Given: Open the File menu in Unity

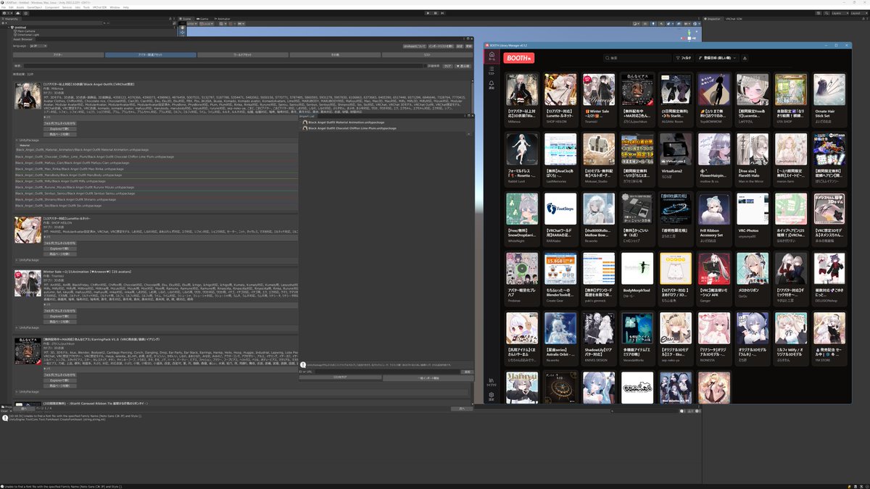Looking at the screenshot, I should click(x=5, y=7).
